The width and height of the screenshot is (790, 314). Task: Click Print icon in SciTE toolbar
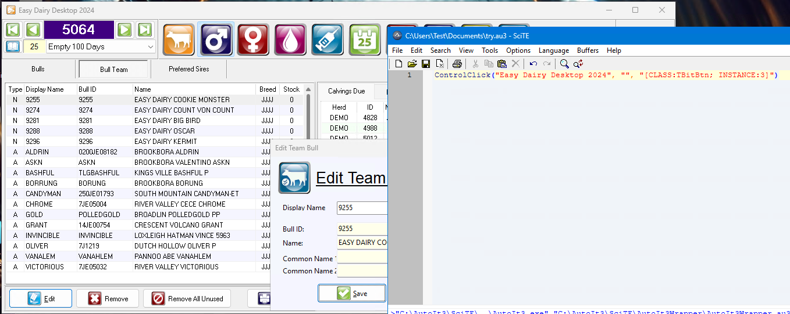[x=457, y=64]
